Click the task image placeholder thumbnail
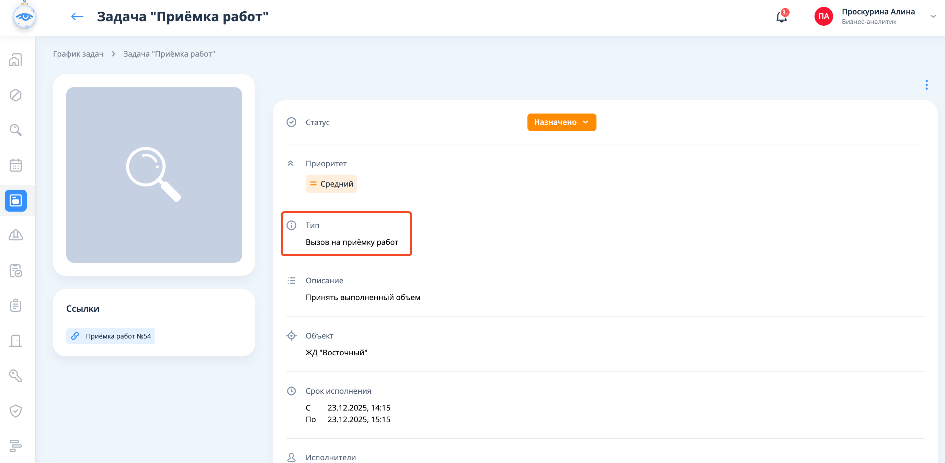Image resolution: width=945 pixels, height=463 pixels. pyautogui.click(x=154, y=175)
